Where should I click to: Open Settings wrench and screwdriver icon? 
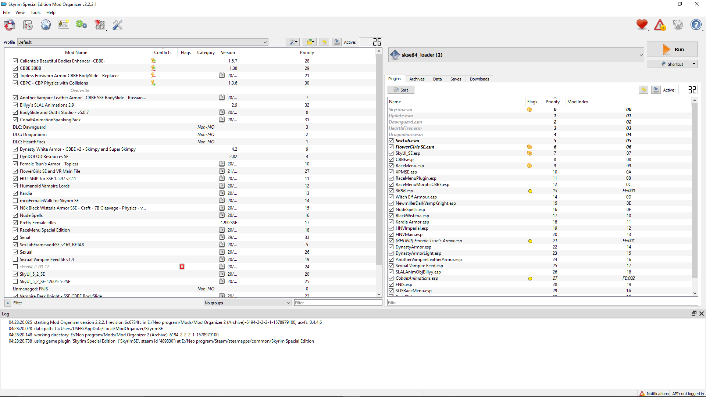tap(117, 25)
